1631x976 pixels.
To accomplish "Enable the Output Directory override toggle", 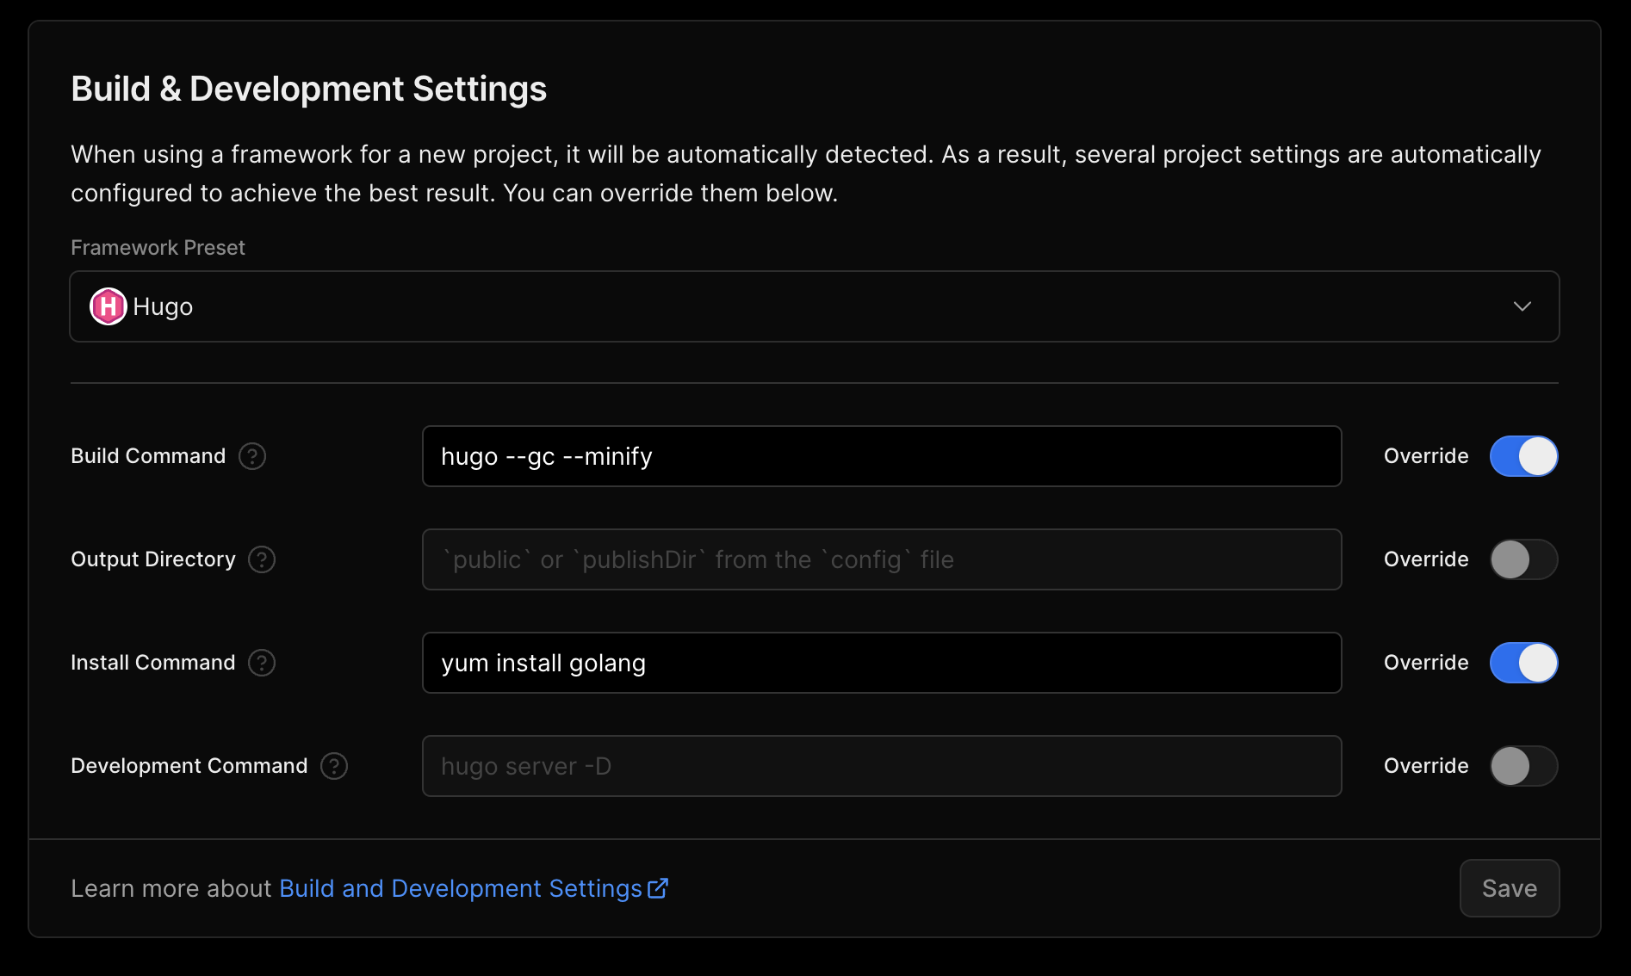I will [1523, 559].
